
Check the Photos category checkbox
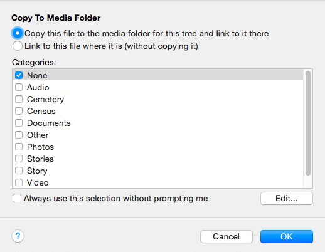pyautogui.click(x=19, y=147)
